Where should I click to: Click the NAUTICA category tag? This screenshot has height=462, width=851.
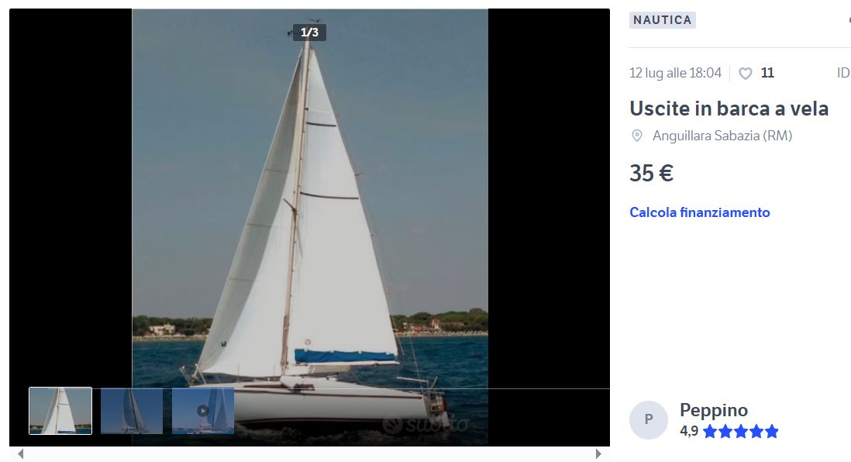(663, 20)
